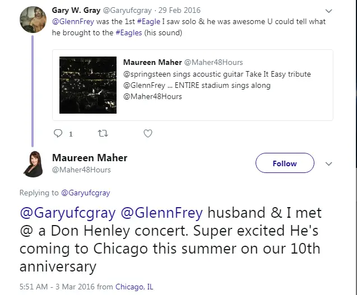Open the #Eagles hashtag link
The height and width of the screenshot is (295, 357).
tap(129, 33)
